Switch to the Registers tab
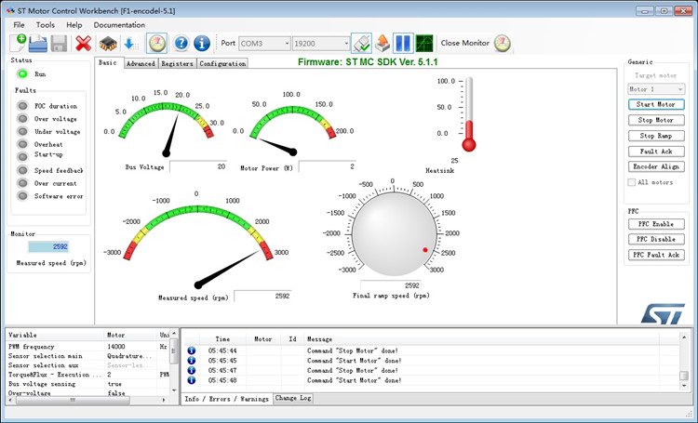This screenshot has height=423, width=698. (x=177, y=63)
